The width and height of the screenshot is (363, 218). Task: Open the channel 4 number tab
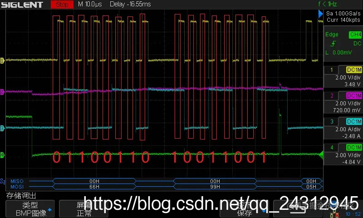click(332, 147)
